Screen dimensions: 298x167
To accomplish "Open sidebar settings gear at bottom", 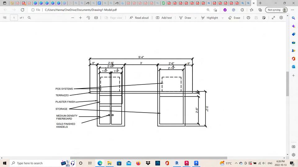I will (x=293, y=155).
